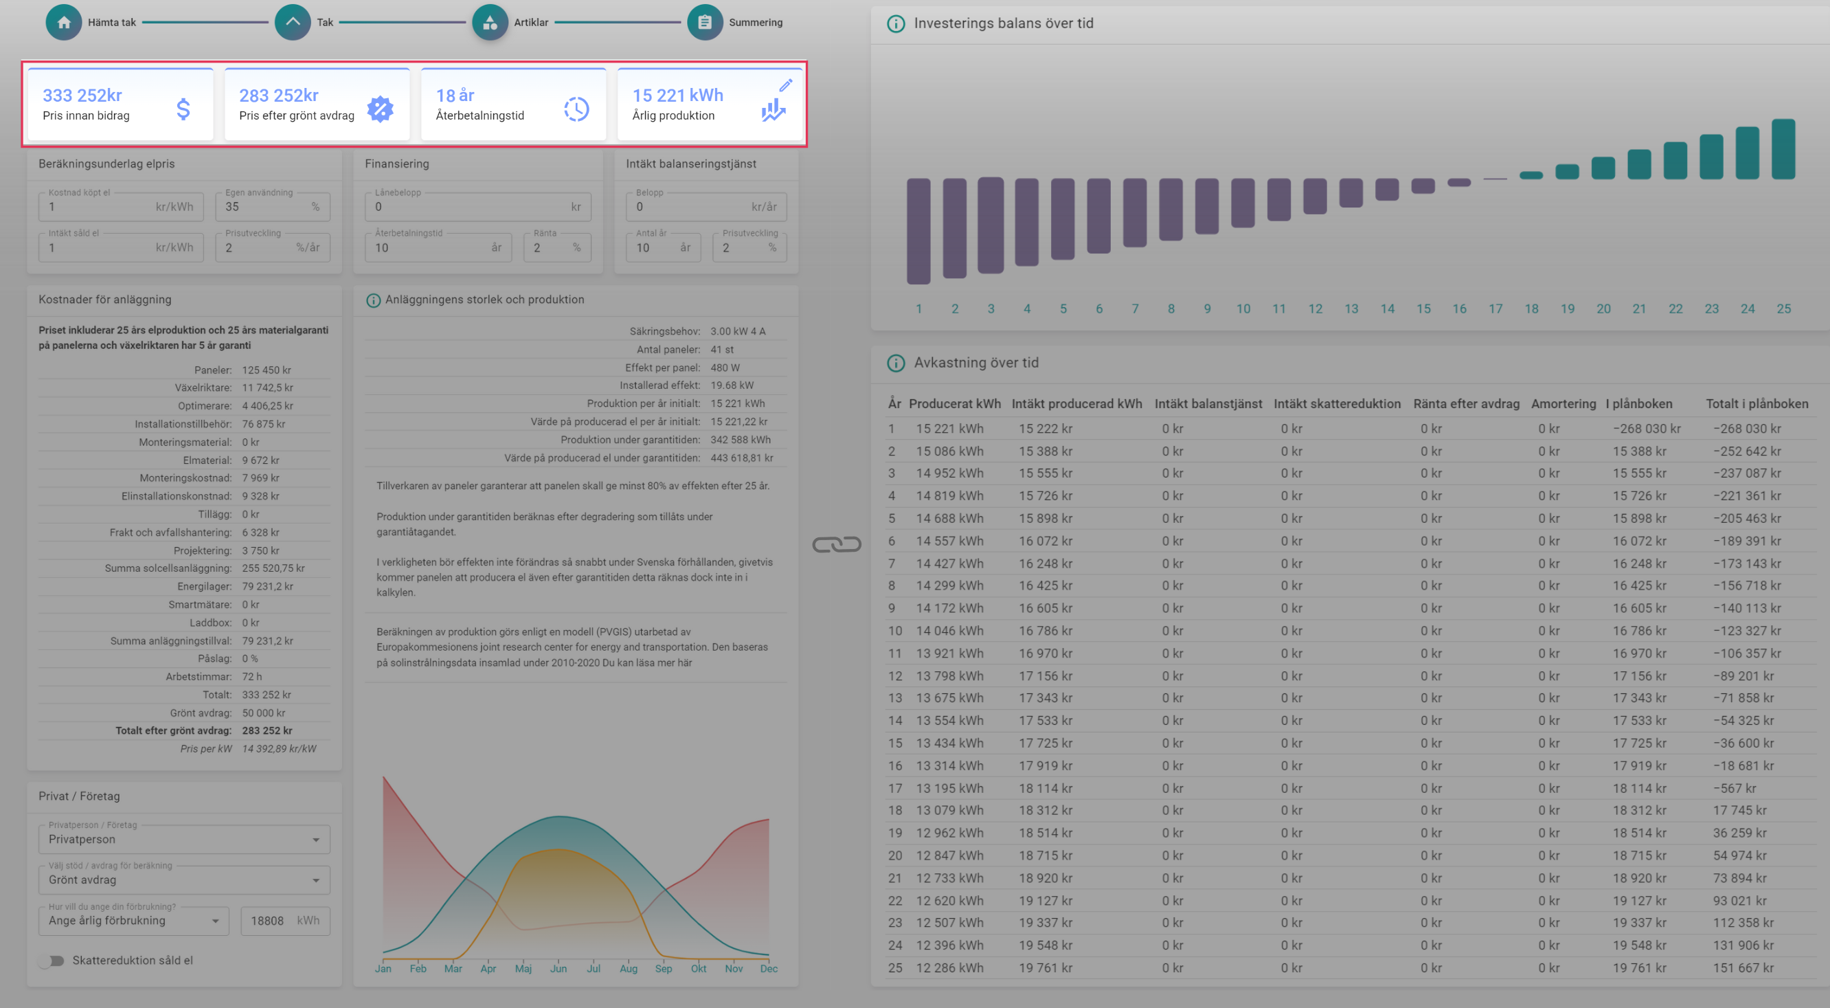Open info icon for Anläggningens storlek och produktion

click(x=373, y=300)
